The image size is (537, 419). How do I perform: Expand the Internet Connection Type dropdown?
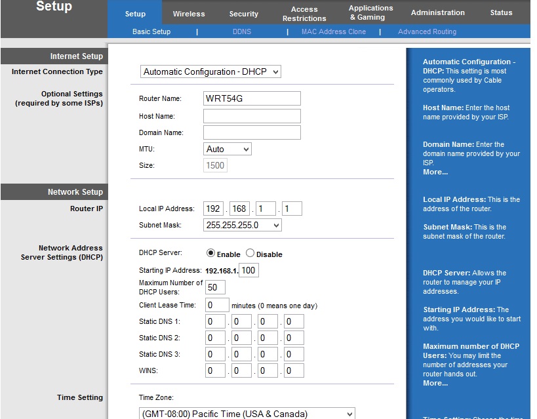pyautogui.click(x=210, y=71)
